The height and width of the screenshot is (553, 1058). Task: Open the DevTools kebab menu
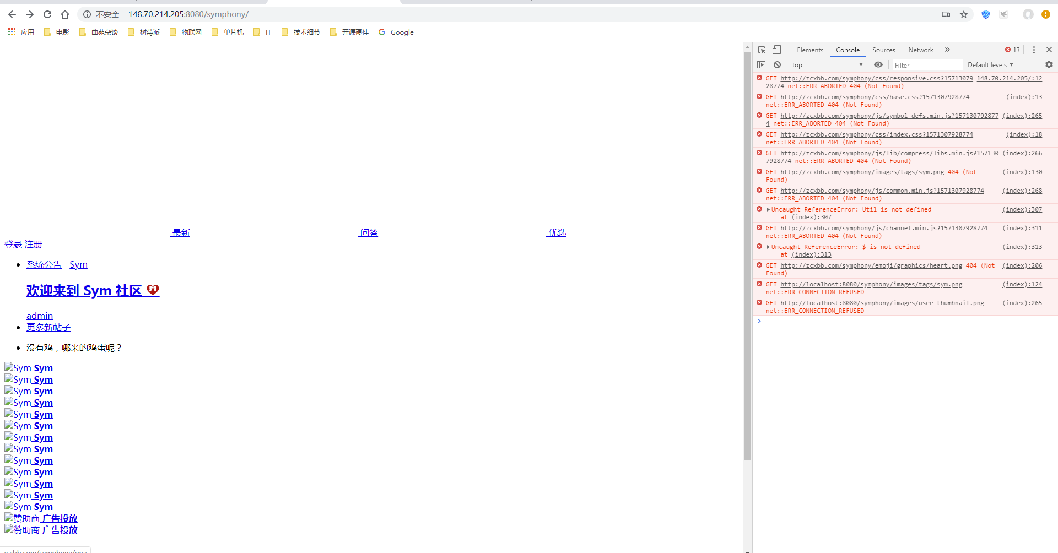[x=1034, y=50]
